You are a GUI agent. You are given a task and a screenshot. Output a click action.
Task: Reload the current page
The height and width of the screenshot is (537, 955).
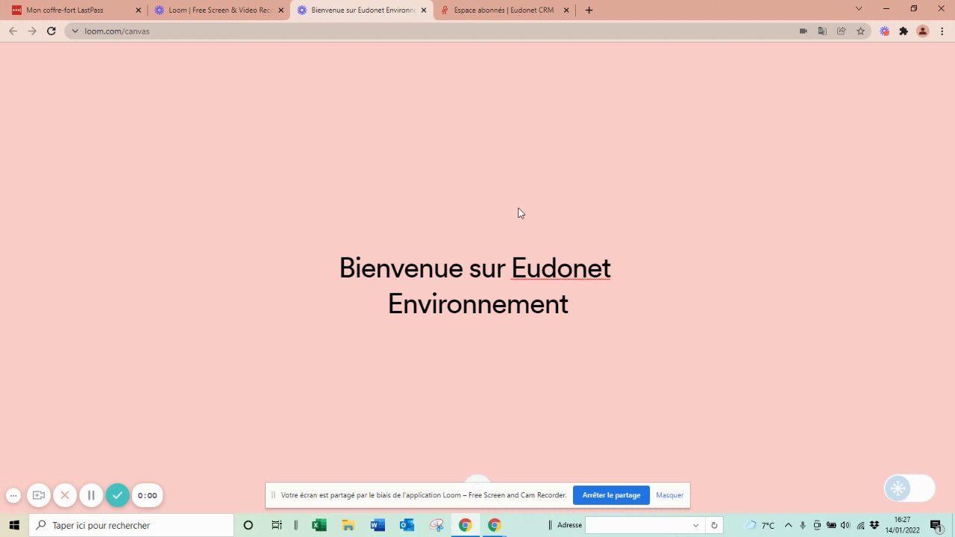51,31
